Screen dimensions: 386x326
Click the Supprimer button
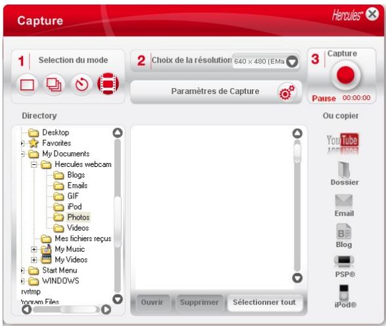(199, 302)
